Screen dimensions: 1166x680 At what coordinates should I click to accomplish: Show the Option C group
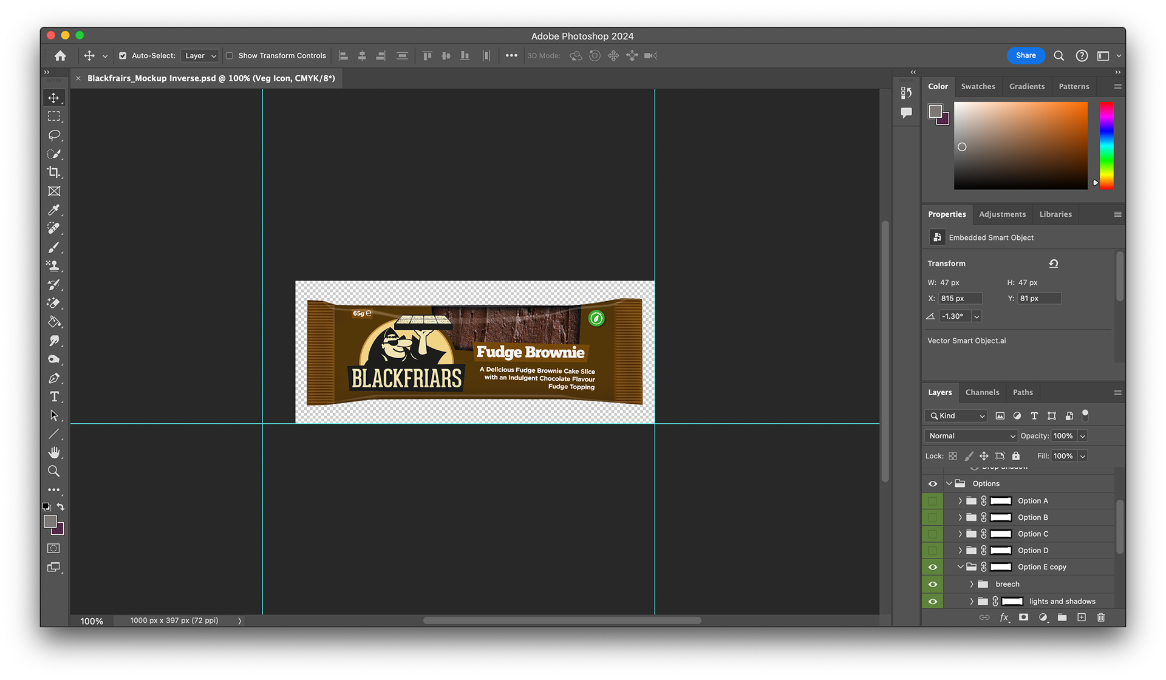click(x=933, y=534)
